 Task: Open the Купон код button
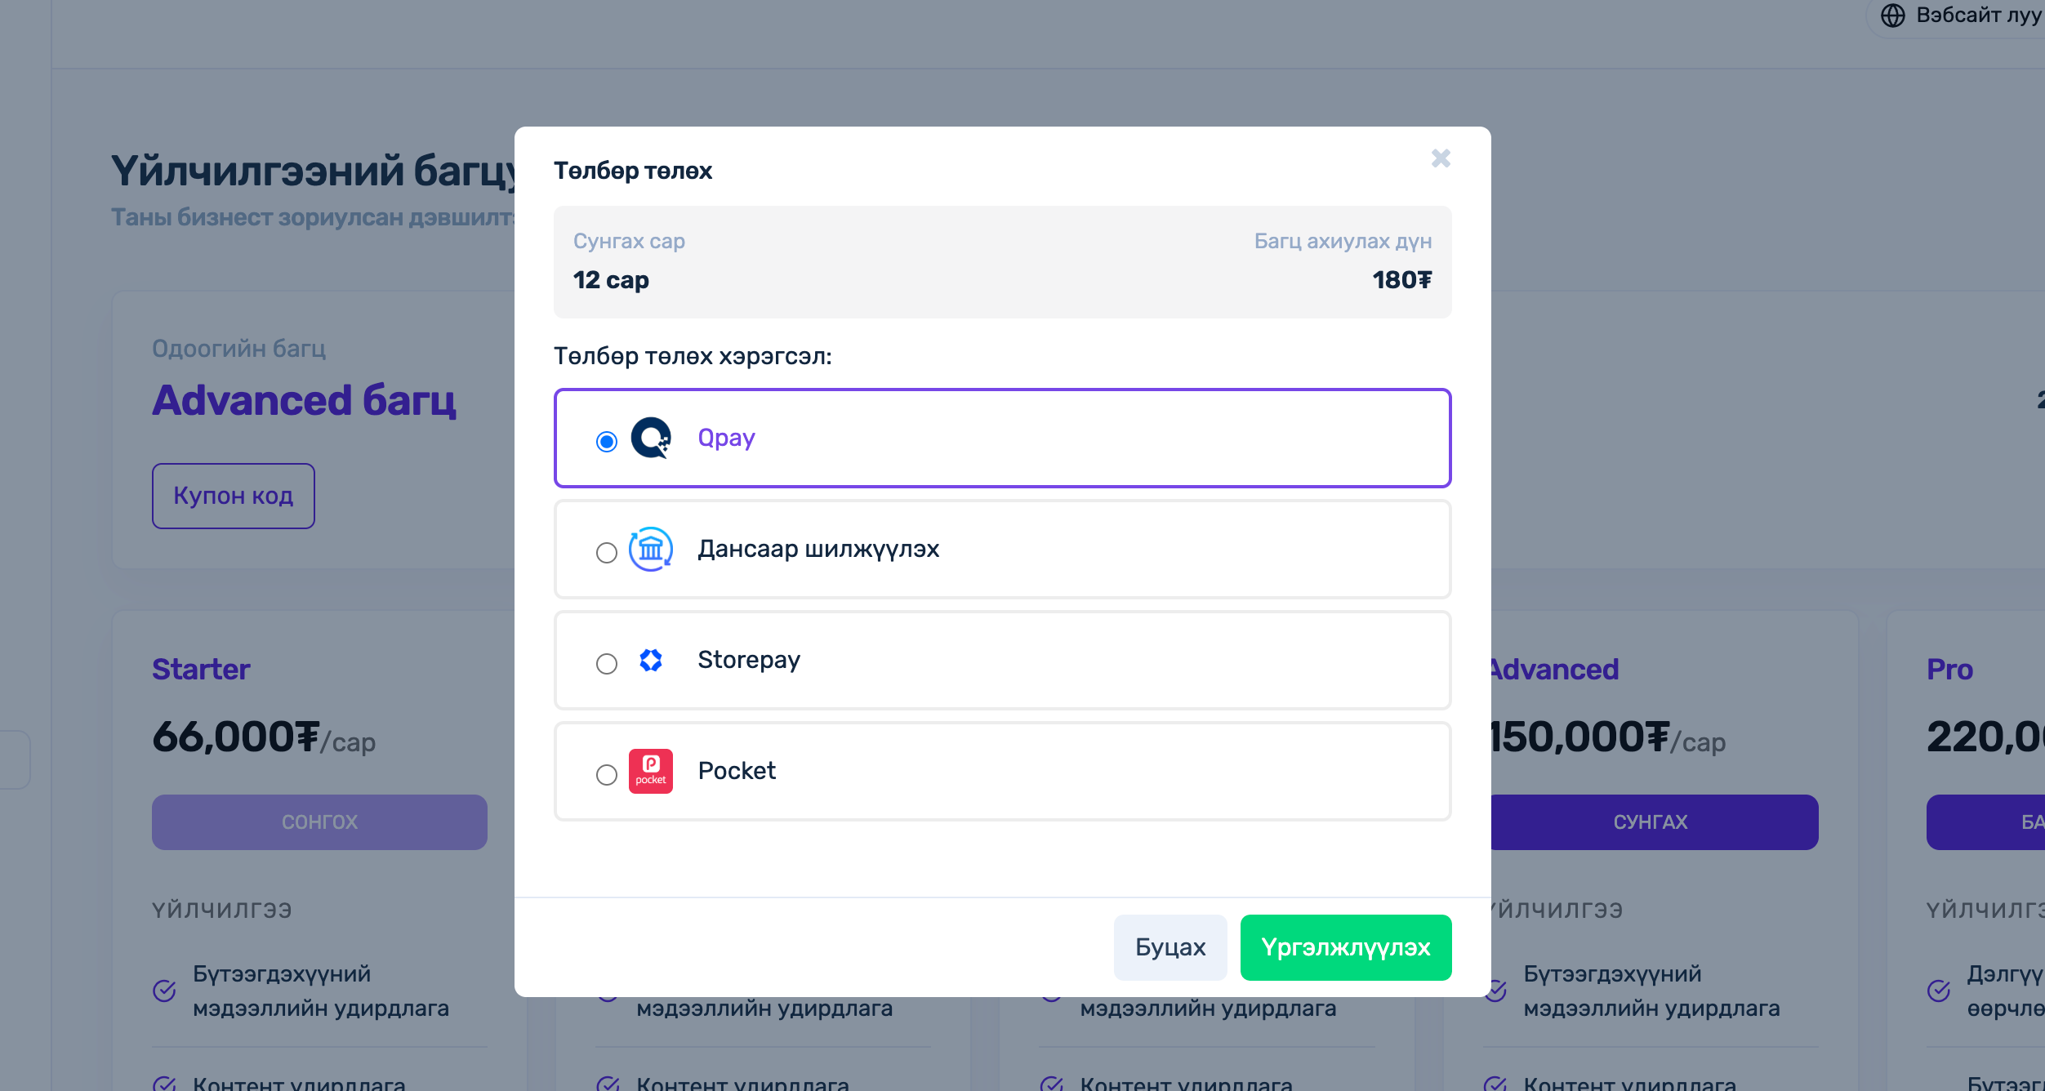coord(233,496)
